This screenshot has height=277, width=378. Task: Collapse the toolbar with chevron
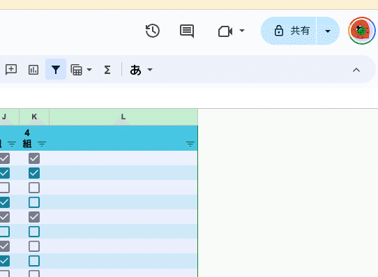pos(356,70)
